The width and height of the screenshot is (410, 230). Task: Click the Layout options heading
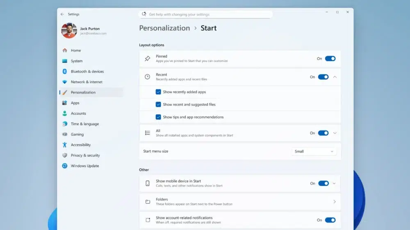click(x=152, y=45)
